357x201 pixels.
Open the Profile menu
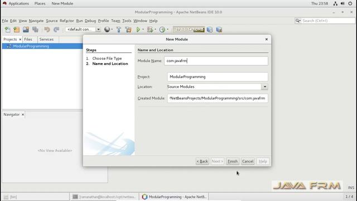[x=103, y=21]
